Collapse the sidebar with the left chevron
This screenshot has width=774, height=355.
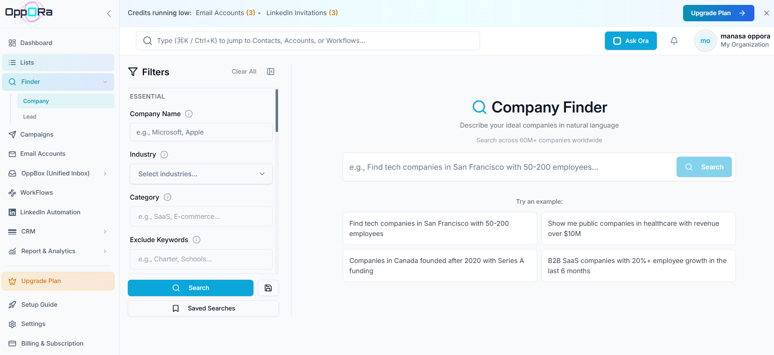(x=109, y=13)
